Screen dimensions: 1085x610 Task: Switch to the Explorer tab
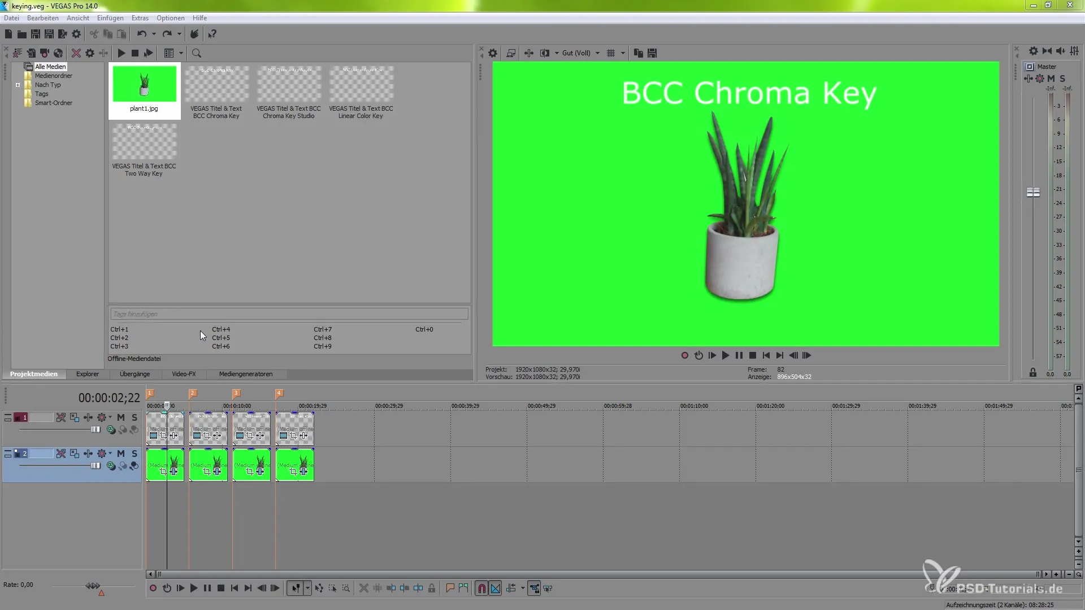(88, 374)
